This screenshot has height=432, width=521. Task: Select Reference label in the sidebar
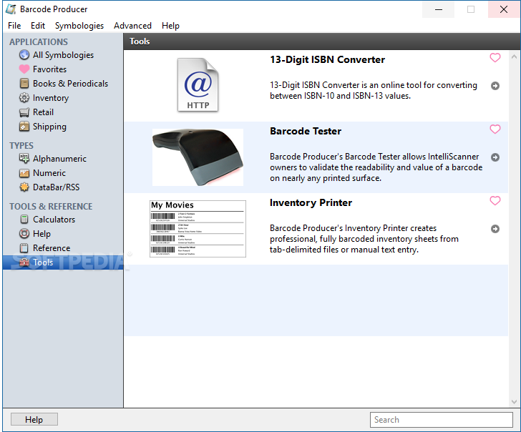[x=52, y=248]
